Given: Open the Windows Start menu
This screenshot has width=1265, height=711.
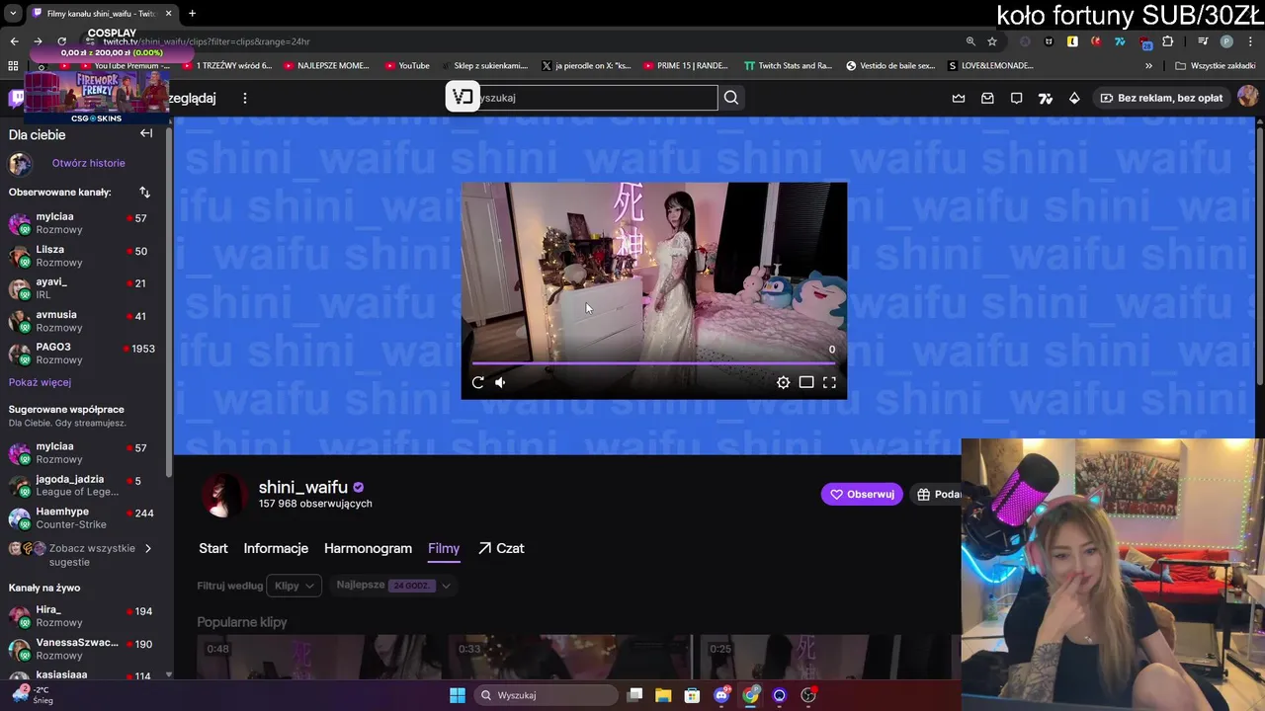Looking at the screenshot, I should [x=458, y=695].
